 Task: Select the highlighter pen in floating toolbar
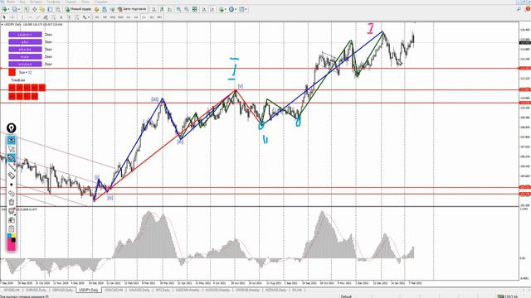click(12, 158)
